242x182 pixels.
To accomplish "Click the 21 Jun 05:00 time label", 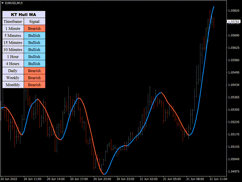I will point(172,179).
